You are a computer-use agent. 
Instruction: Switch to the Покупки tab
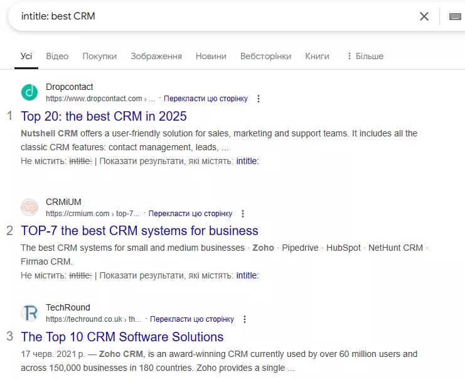[x=100, y=56]
